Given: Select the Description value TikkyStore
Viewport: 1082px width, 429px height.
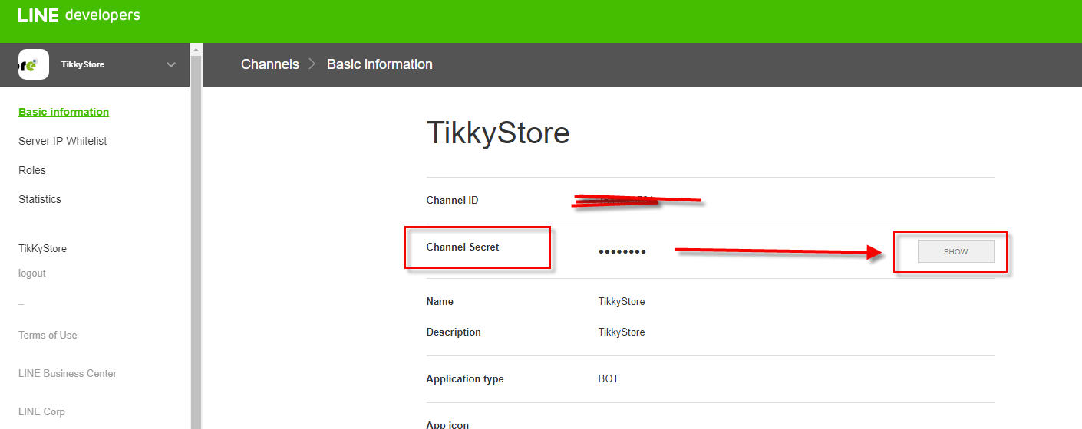Looking at the screenshot, I should pos(622,332).
